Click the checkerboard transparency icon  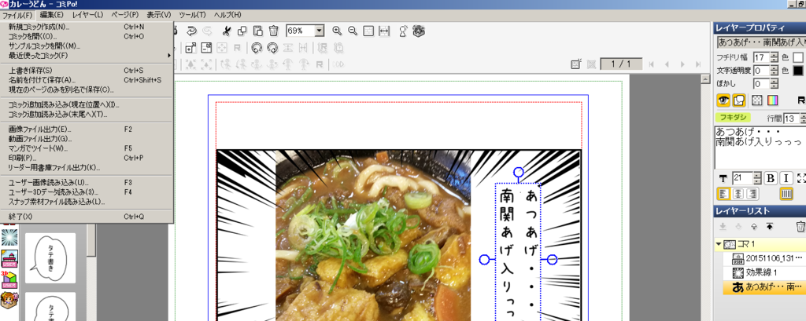757,100
